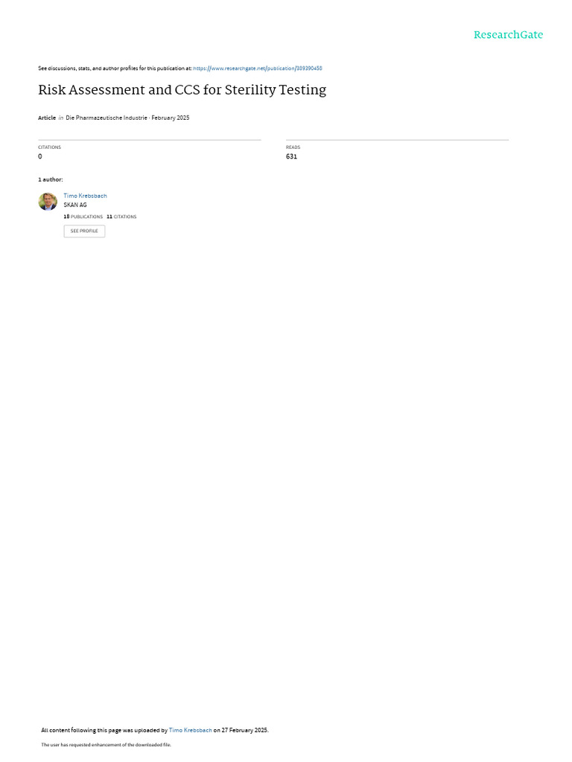
Task: Open Timo Krebsbach author name link
Action: pyautogui.click(x=85, y=196)
